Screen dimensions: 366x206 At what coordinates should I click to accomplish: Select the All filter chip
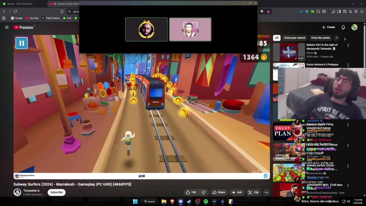[277, 38]
